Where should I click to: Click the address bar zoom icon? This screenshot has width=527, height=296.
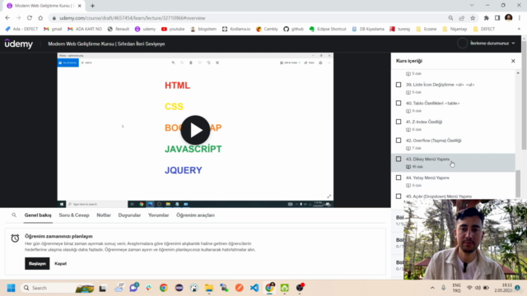[x=450, y=18]
